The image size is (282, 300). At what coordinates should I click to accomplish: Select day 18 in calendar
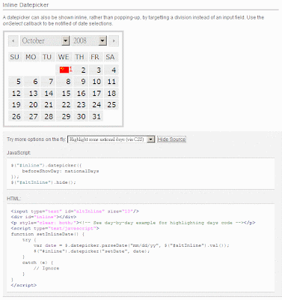111,93
